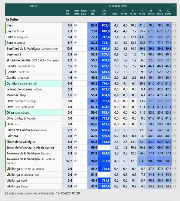Click the rain cloud icon in the Palma de Gandia row
Image resolution: width=180 pixels, height=201 pixels.
point(76,130)
